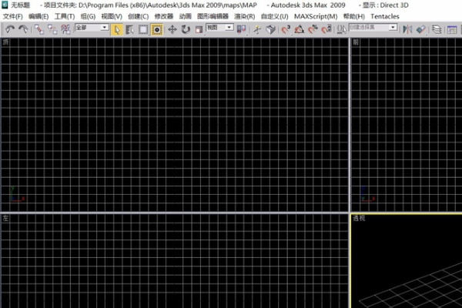Screen dimensions: 462x308
Task: Open the 渲染(R) menu
Action: tap(245, 16)
